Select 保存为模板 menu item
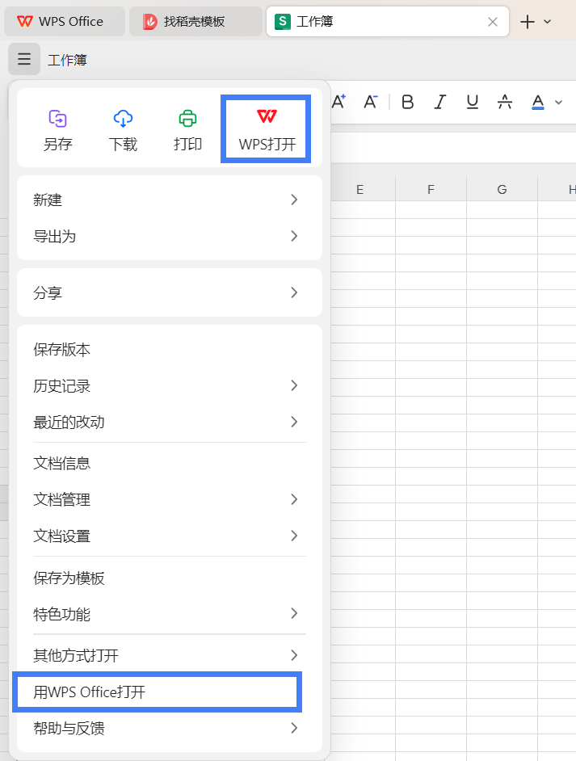 coord(170,578)
